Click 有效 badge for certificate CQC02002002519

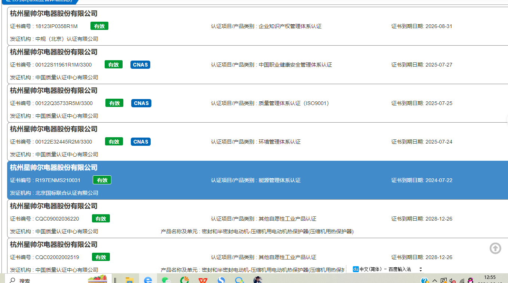[101, 257]
